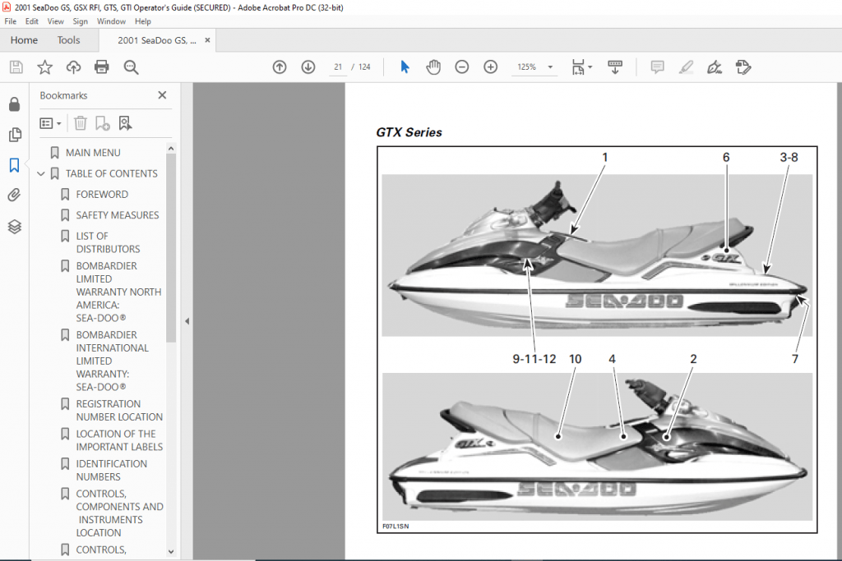
Task: Open the LIST OF DISTRIBUTORS bookmark
Action: pyautogui.click(x=108, y=242)
